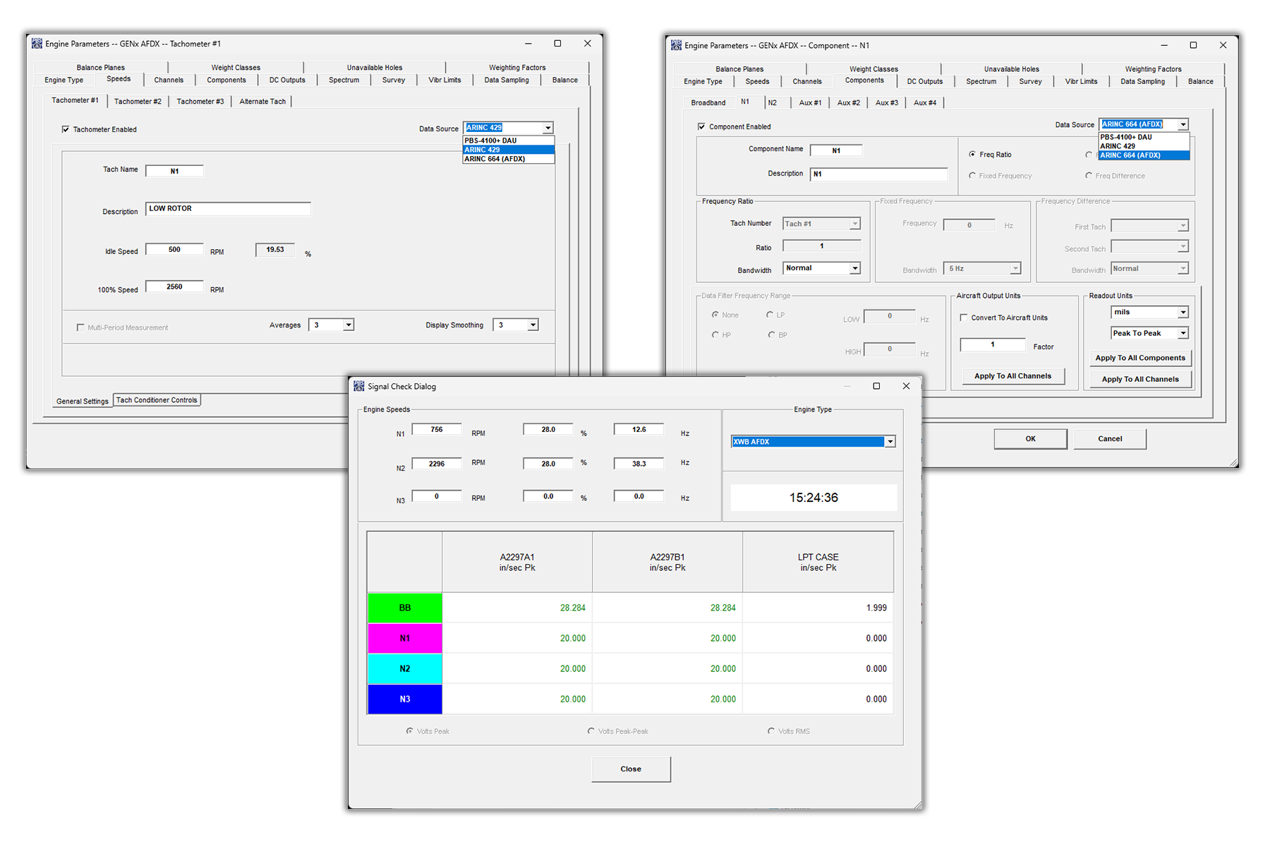Enable Convert To Aircraft Units checkbox

(x=964, y=318)
